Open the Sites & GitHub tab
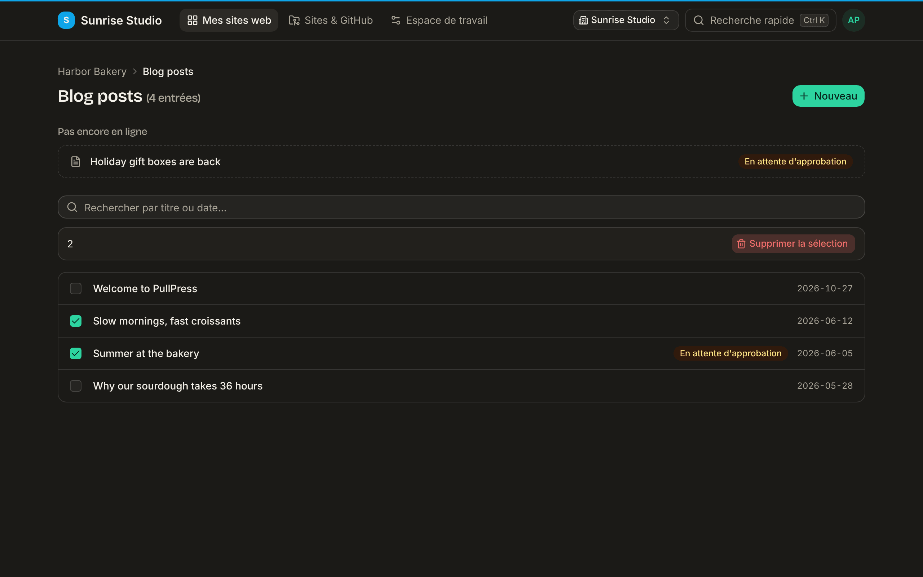The image size is (923, 577). (331, 20)
